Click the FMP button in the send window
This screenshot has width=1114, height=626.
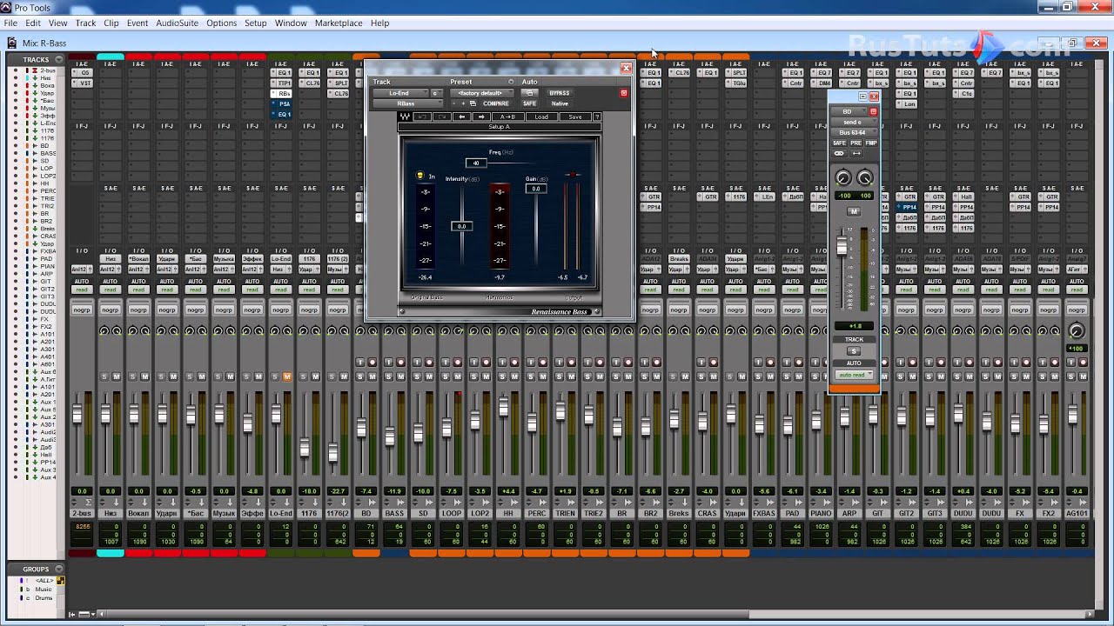coord(871,143)
